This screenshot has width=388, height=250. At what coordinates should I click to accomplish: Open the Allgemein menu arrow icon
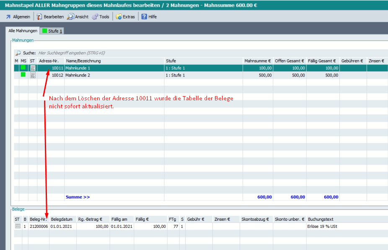coord(8,17)
